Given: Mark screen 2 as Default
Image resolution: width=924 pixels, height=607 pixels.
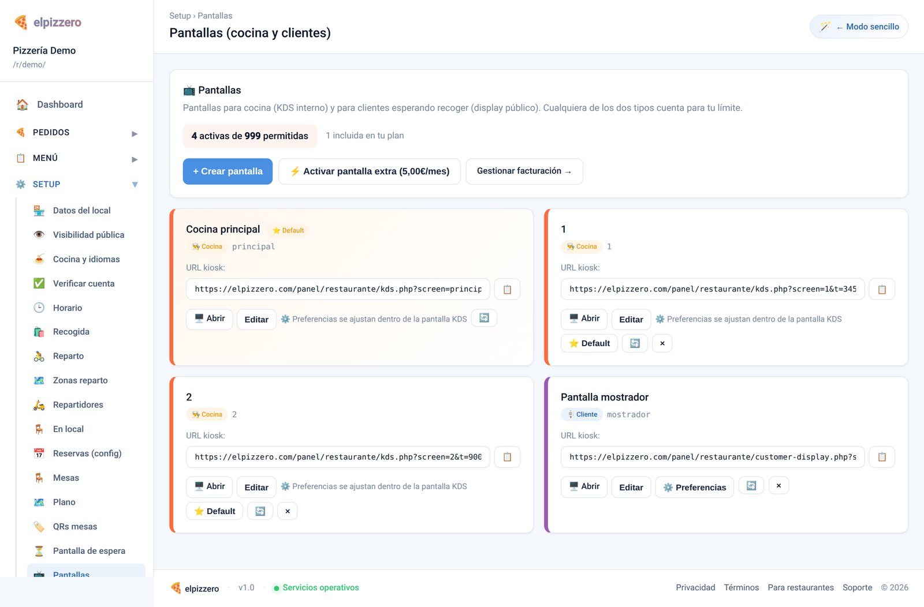Looking at the screenshot, I should (214, 511).
